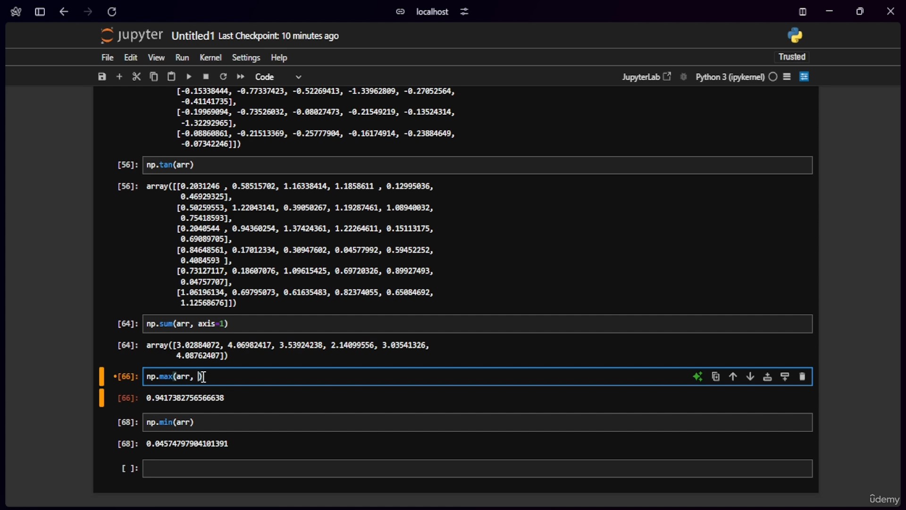
Task: Click the debugger bug icon
Action: point(684,77)
